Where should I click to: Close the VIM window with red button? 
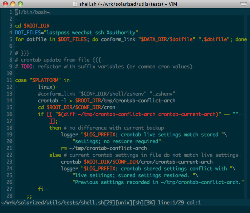pos(5,4)
